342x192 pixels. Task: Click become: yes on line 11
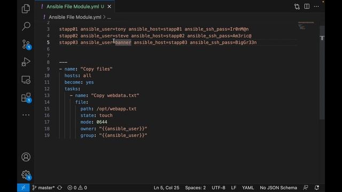click(x=79, y=82)
